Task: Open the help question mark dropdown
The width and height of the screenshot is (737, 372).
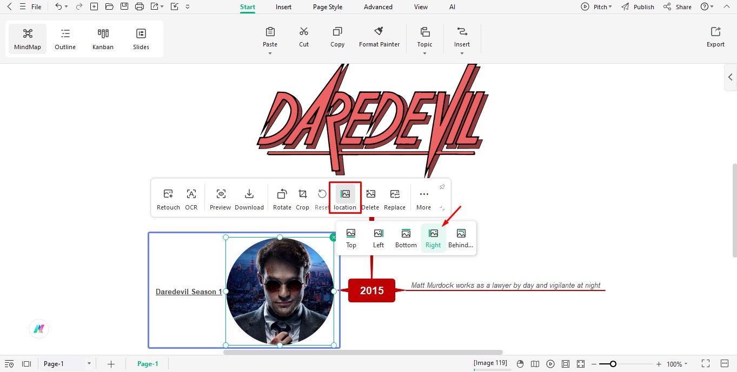Action: (707, 7)
